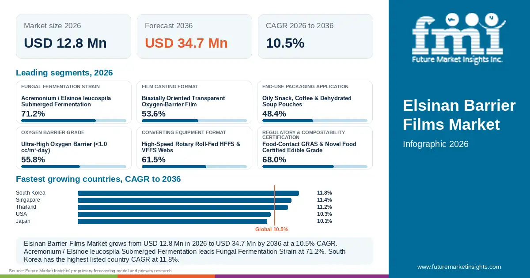The width and height of the screenshot is (530, 278).
Task: Click the 11.8% value for South Korea
Action: coord(325,193)
